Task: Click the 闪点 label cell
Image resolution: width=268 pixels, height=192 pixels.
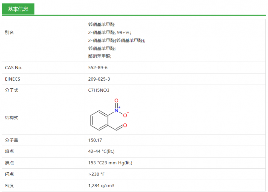Action: 9,174
